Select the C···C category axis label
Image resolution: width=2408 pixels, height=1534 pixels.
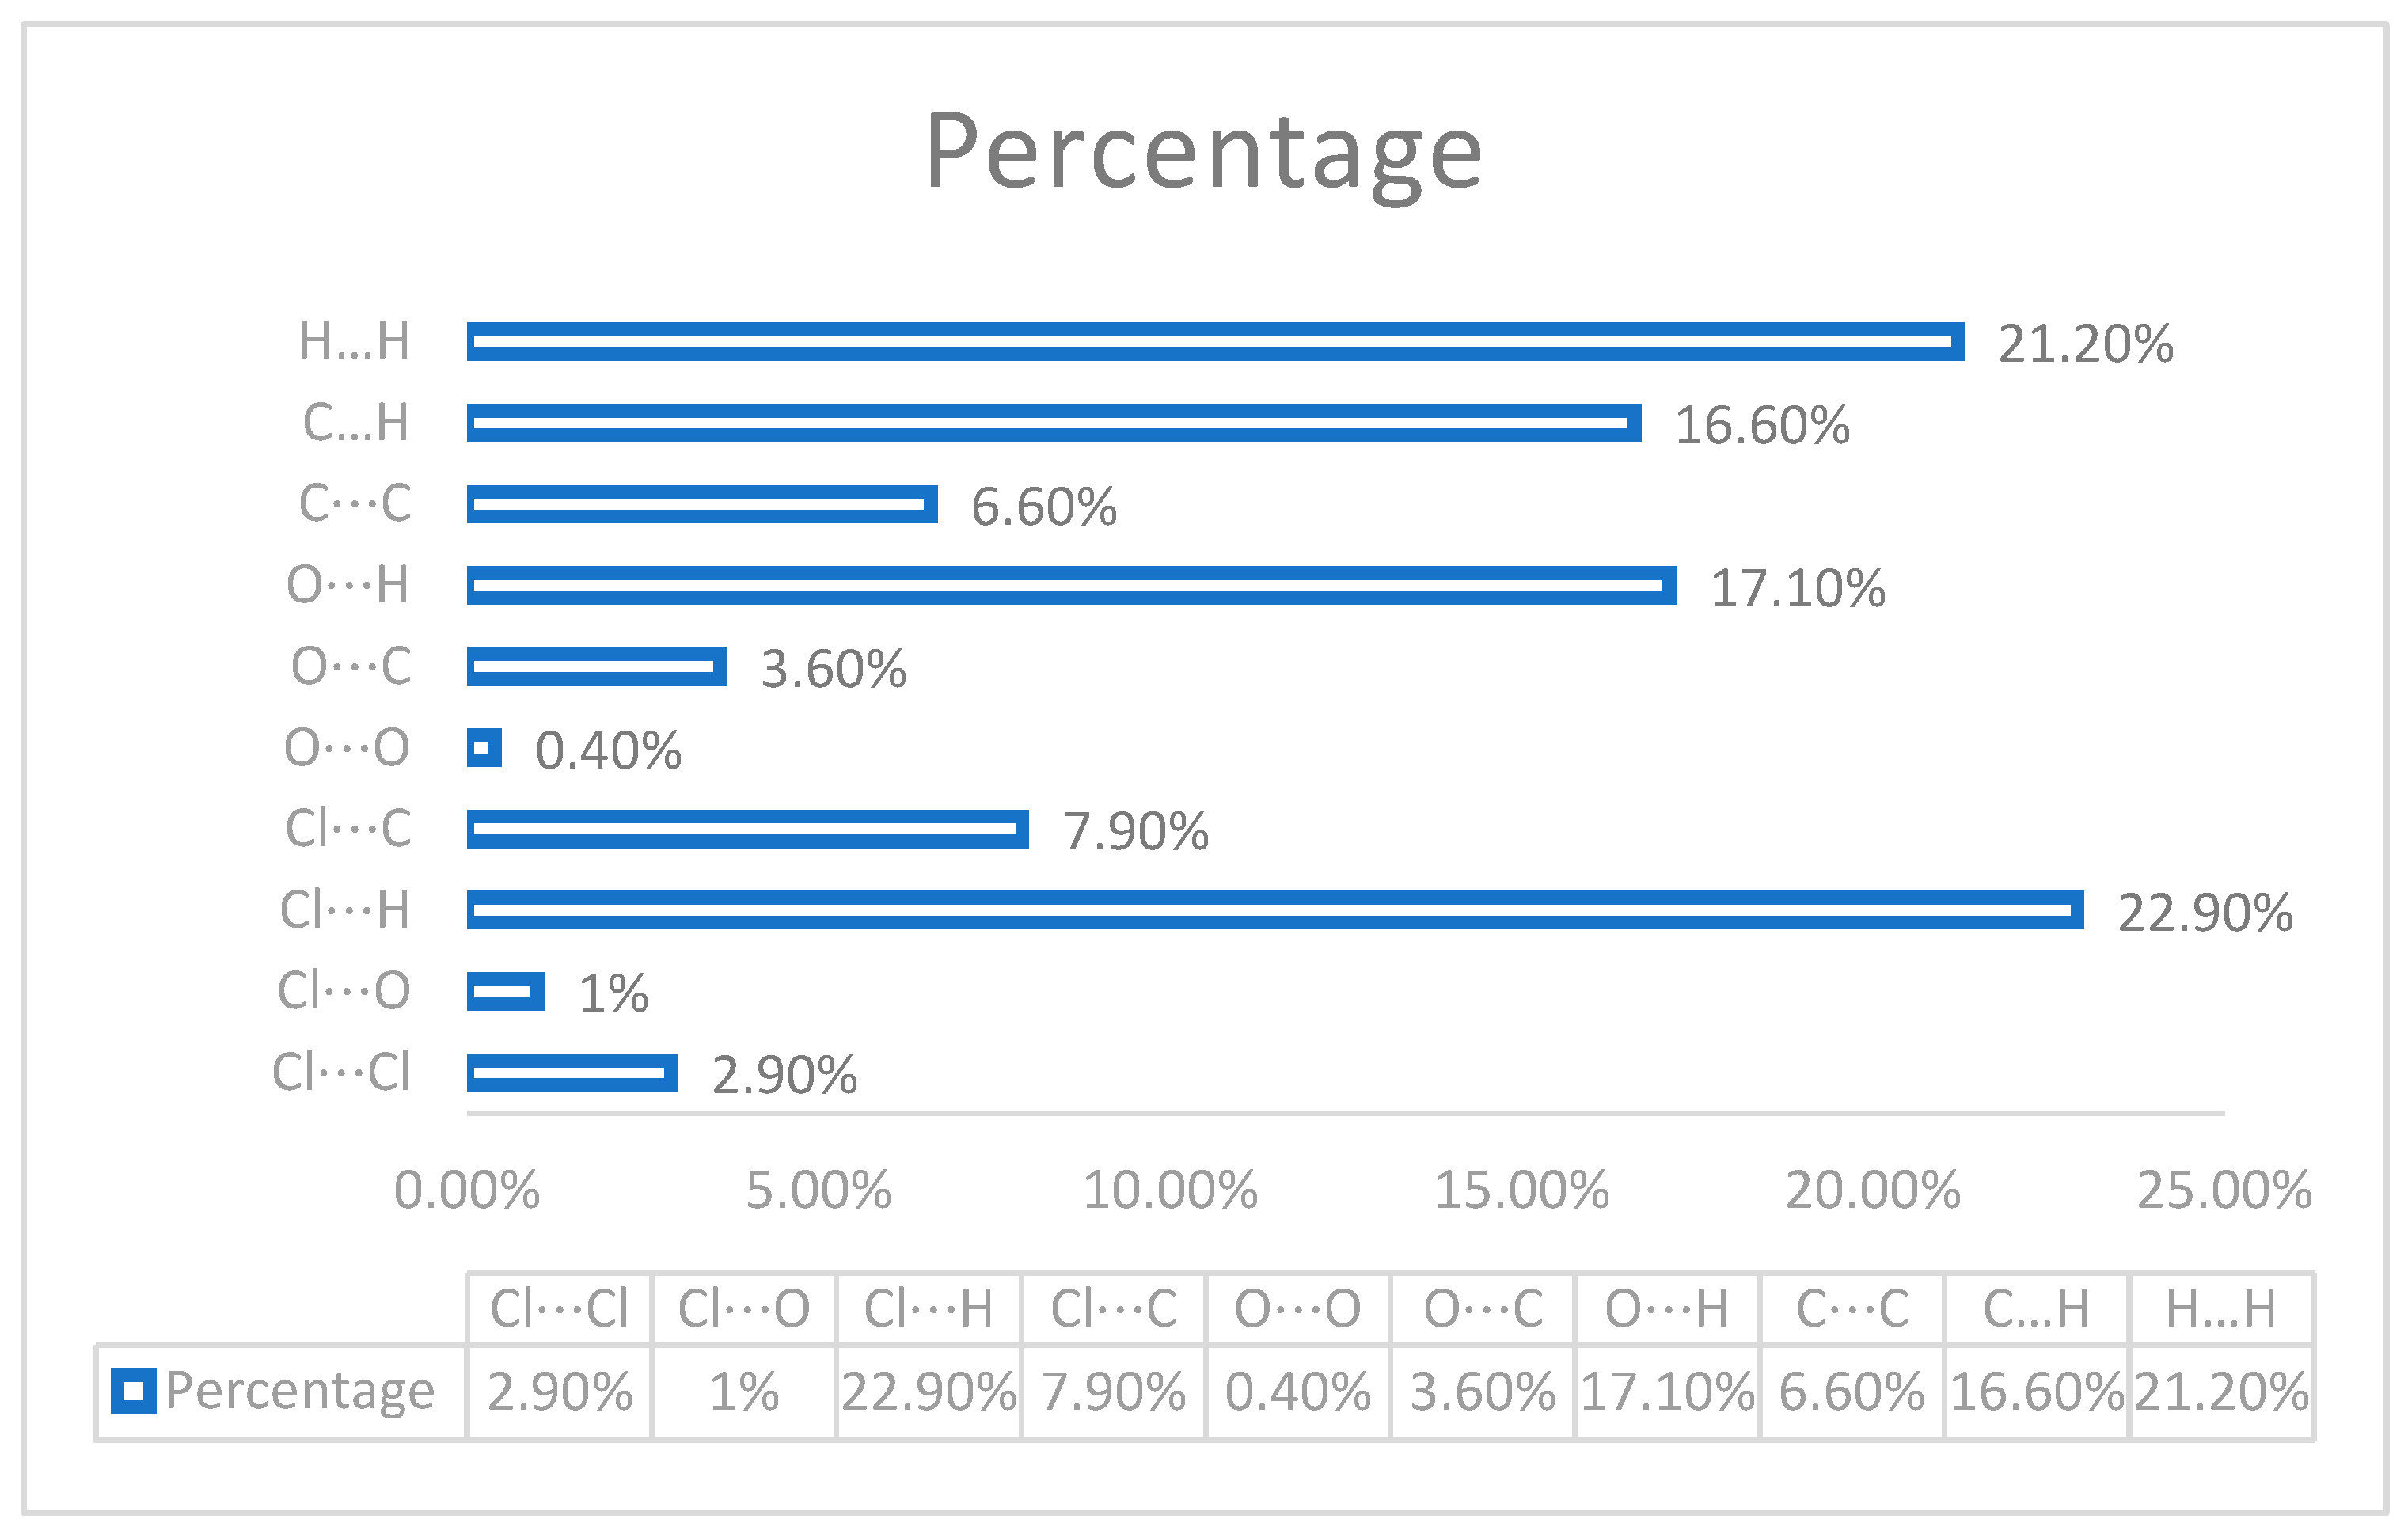(355, 503)
